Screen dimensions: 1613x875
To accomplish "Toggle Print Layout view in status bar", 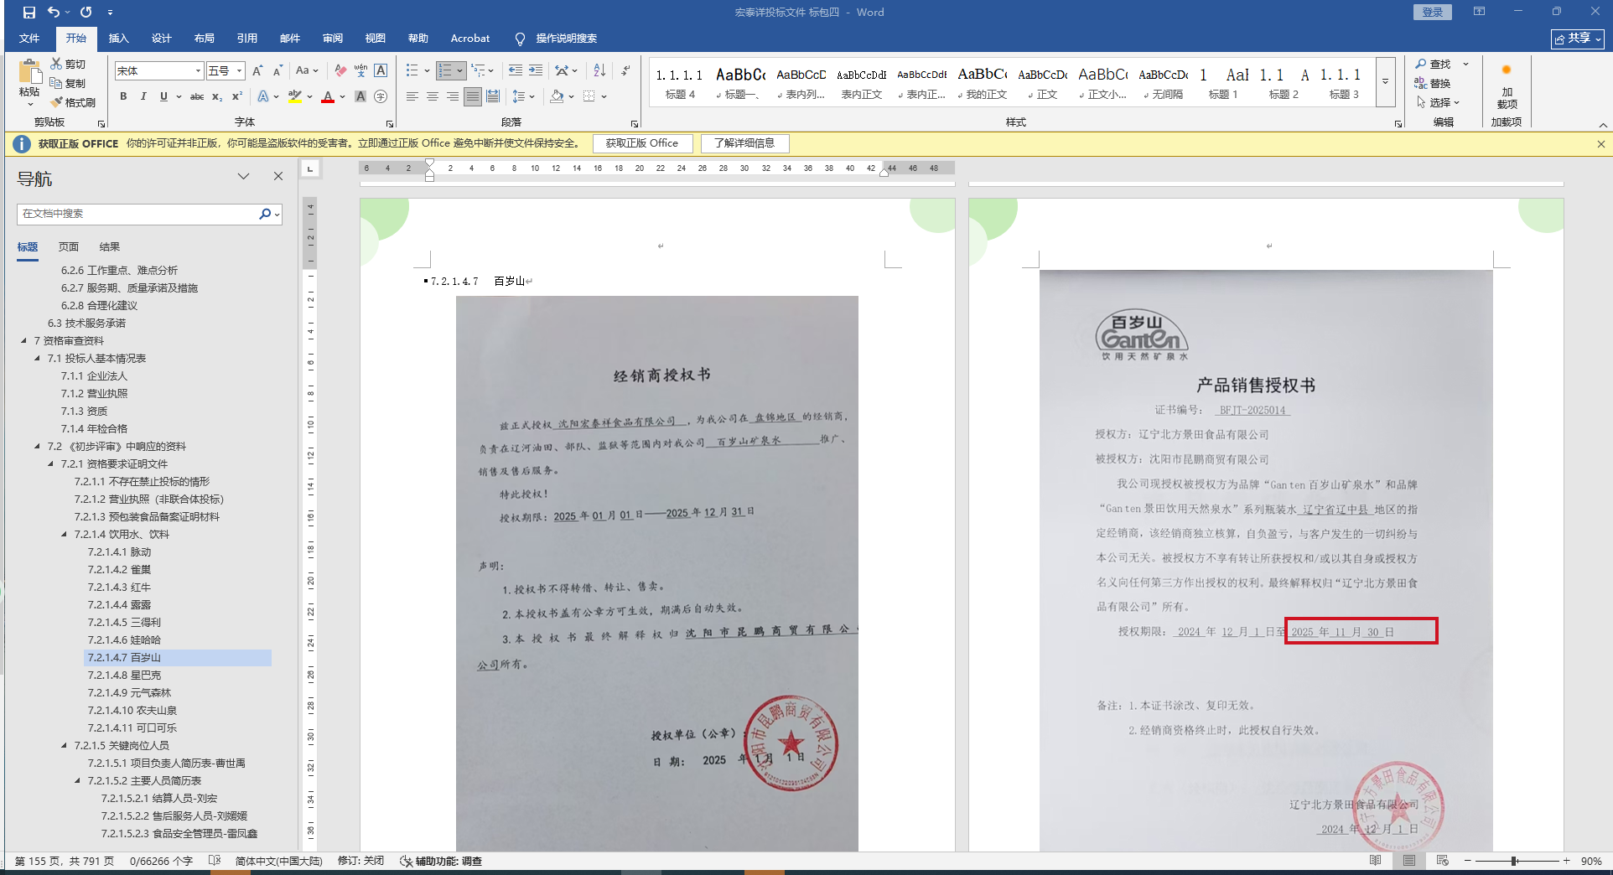I will (x=1408, y=861).
